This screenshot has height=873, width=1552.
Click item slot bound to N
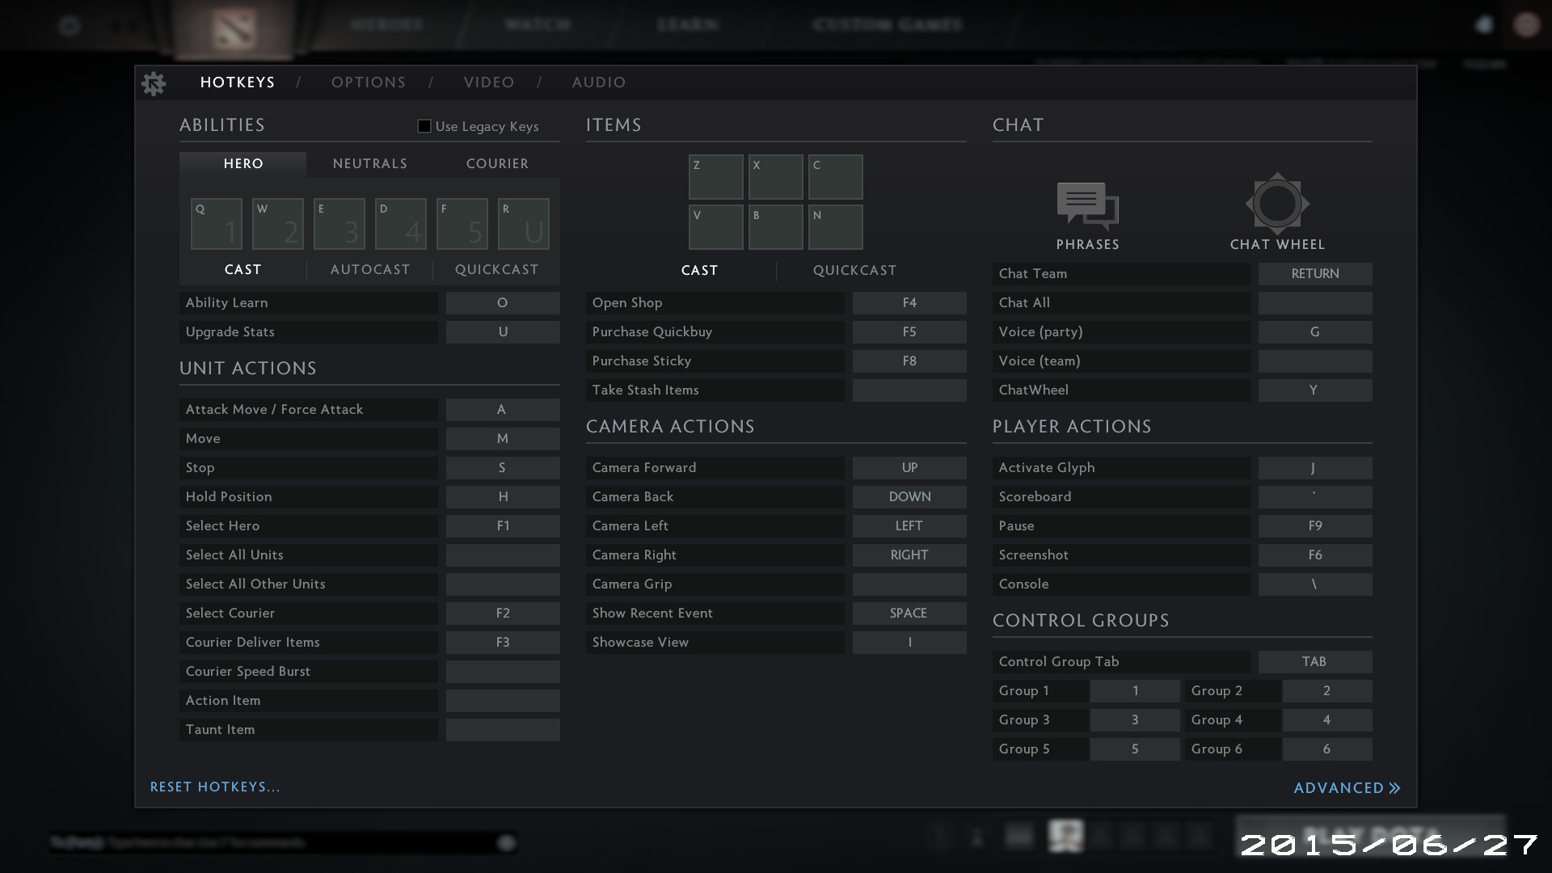pyautogui.click(x=836, y=227)
